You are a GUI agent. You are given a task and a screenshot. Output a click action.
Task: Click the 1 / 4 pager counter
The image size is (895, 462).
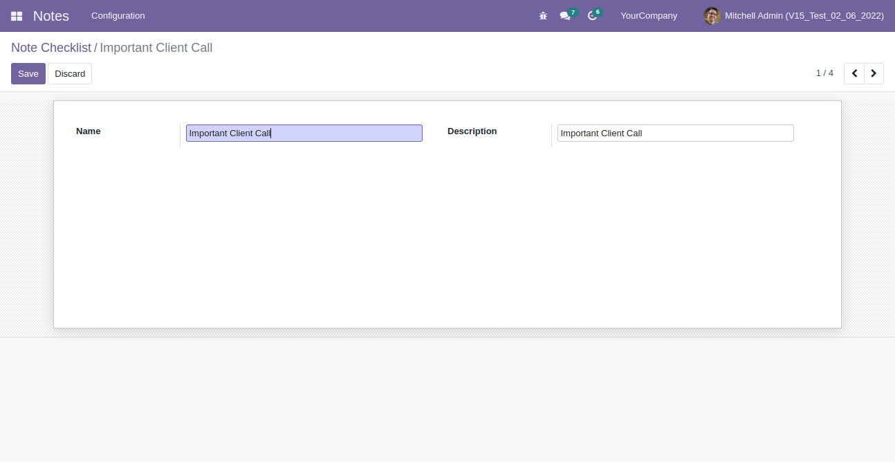(824, 73)
